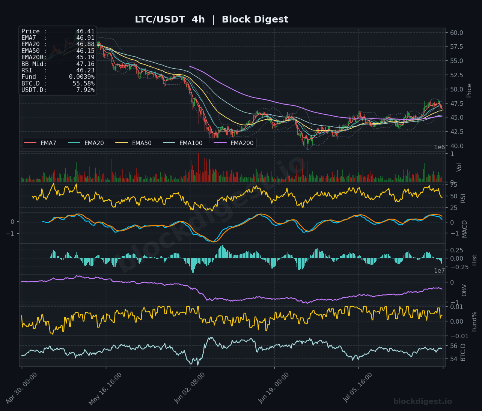Screen dimensions: 482x411
Task: Click the 75 tick on RSI axis
Action: click(x=453, y=185)
